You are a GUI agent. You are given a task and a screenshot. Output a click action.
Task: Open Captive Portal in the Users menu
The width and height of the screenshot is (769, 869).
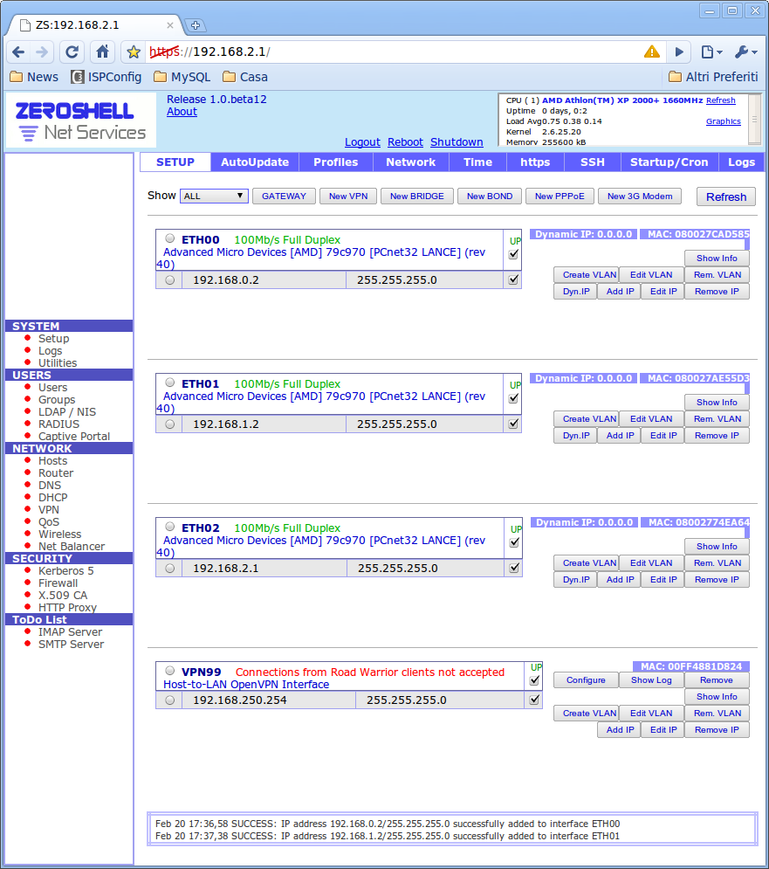[x=74, y=437]
